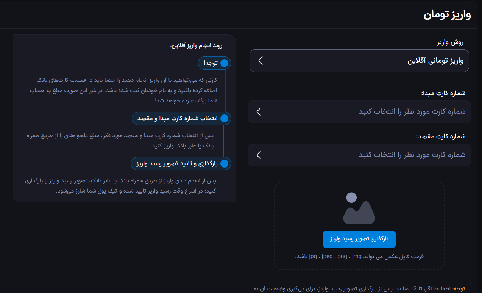This screenshot has height=293, width=482.
Task: Click the blue dot beside بارگذاری و تایید تصویر رسید واریز
Action: coord(225,164)
